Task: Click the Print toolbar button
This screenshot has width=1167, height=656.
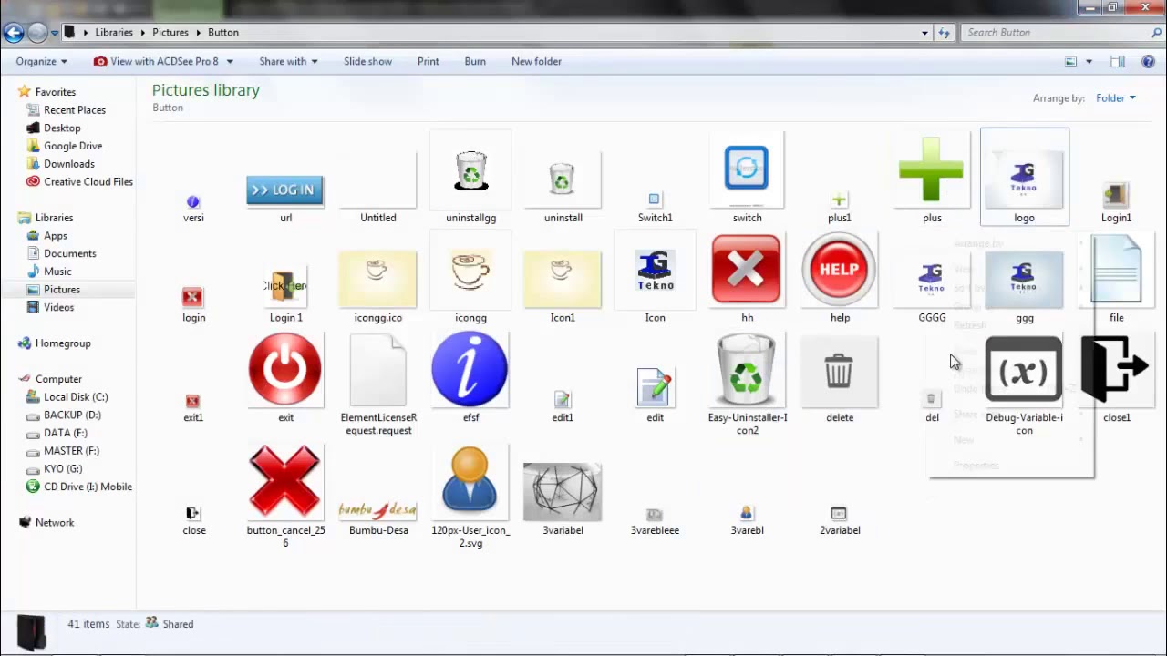Action: coord(428,61)
